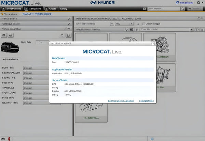Screen dimensions: 205x141
Task: Start a New session
Action: (x=186, y=3)
